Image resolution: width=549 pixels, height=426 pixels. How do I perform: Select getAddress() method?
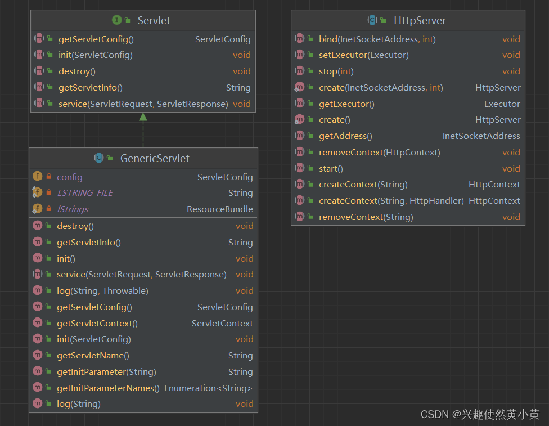click(x=345, y=136)
